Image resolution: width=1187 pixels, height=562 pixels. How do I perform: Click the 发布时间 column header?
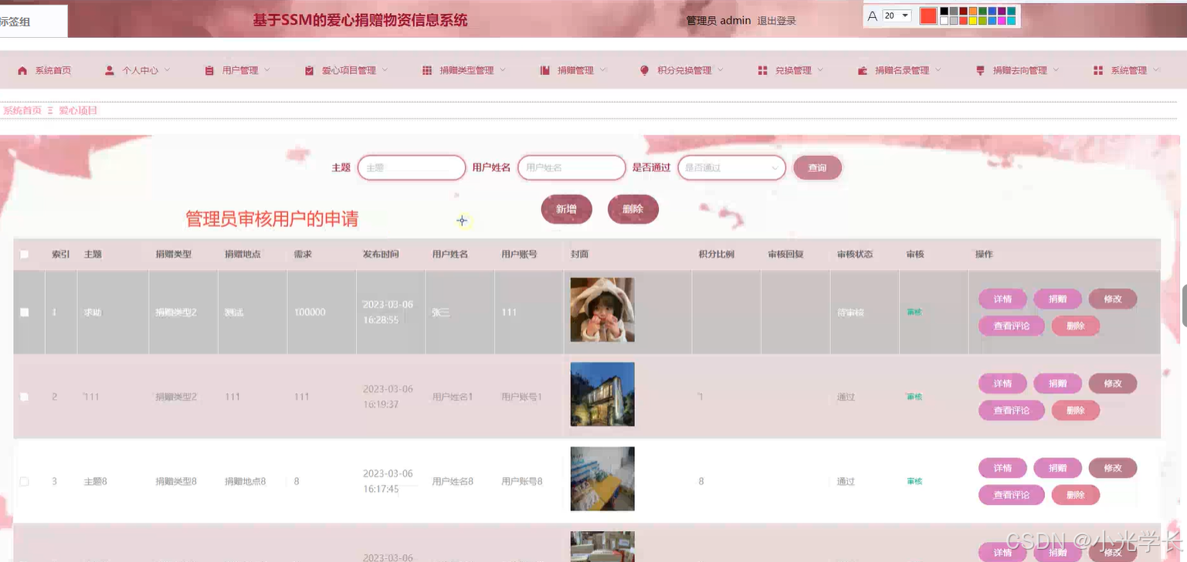pos(381,254)
